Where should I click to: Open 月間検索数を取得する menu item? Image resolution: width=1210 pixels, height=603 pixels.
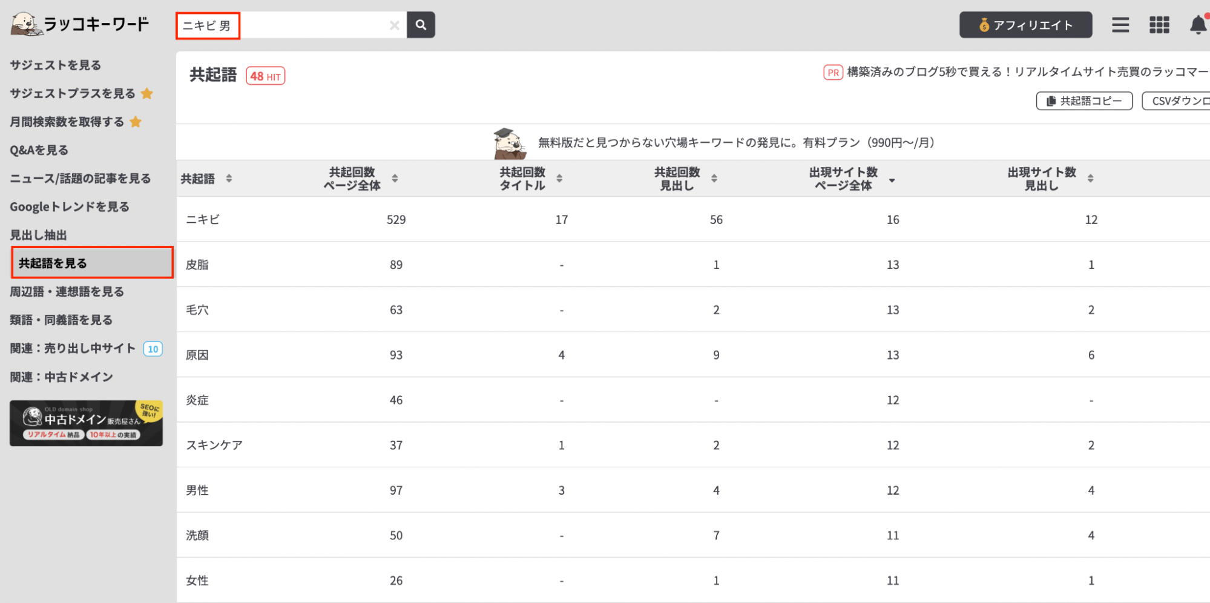(x=67, y=122)
